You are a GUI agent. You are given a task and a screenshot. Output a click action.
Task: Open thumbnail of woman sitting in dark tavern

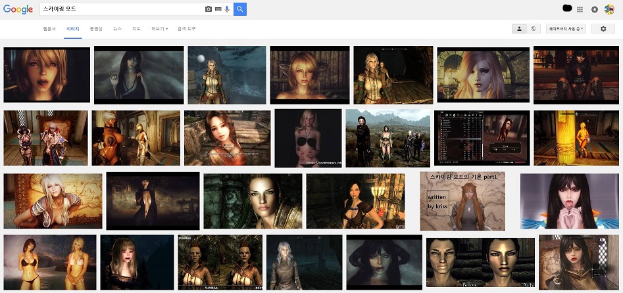point(576,75)
